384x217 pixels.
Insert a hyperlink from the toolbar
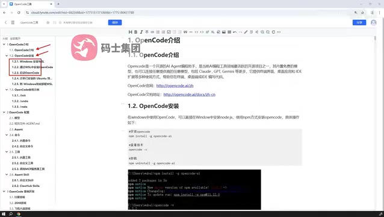152,32
